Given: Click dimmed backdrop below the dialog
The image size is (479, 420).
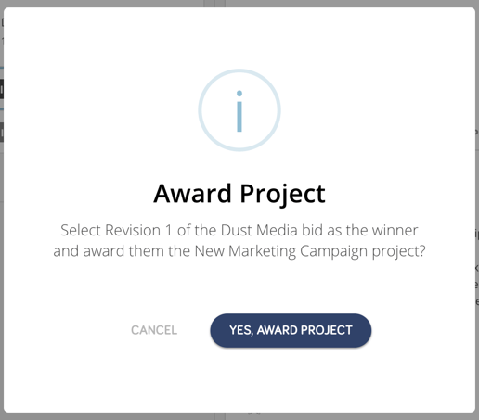Looking at the screenshot, I should coord(123,416).
